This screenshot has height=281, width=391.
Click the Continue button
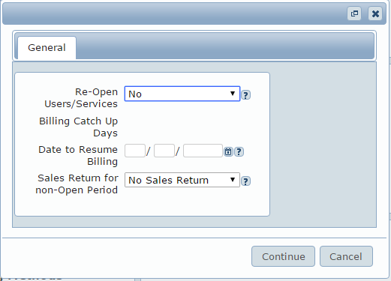click(x=283, y=256)
